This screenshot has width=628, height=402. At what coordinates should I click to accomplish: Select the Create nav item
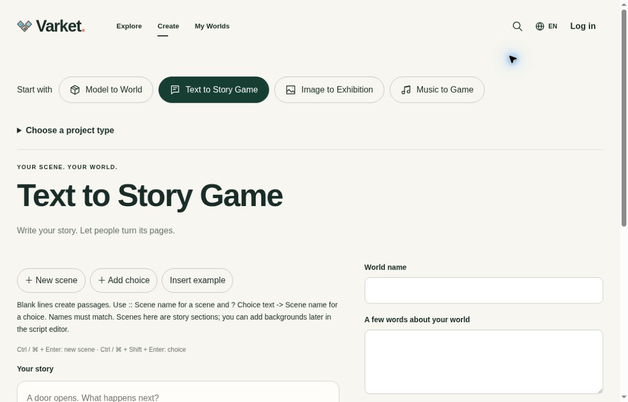coord(168,26)
